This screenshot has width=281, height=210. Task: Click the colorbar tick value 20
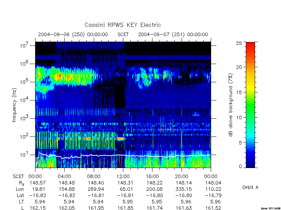[x=239, y=67]
